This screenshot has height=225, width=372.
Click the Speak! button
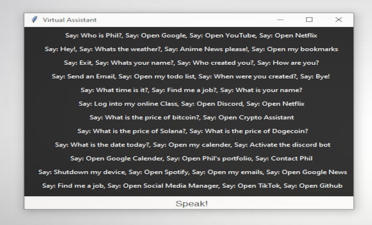[189, 203]
